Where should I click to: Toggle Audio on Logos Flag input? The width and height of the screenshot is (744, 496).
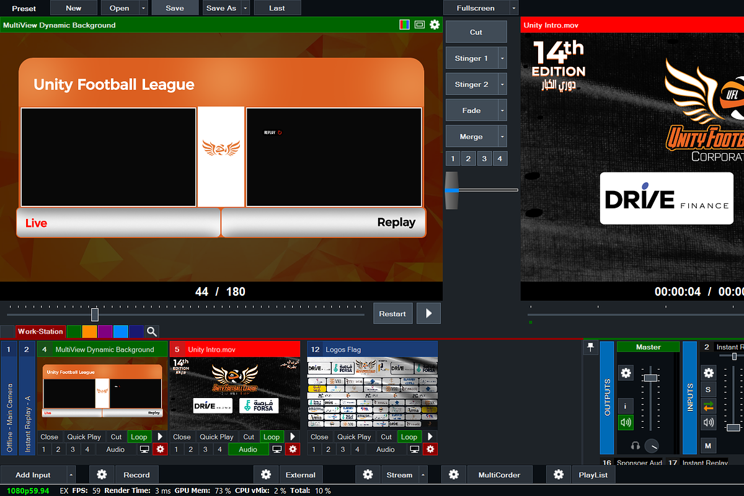click(386, 449)
